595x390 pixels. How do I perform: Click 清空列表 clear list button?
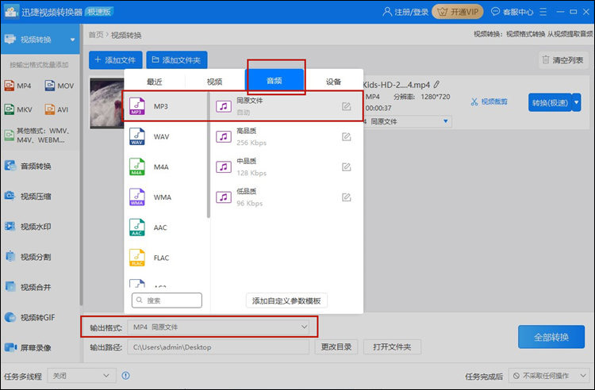coord(563,60)
